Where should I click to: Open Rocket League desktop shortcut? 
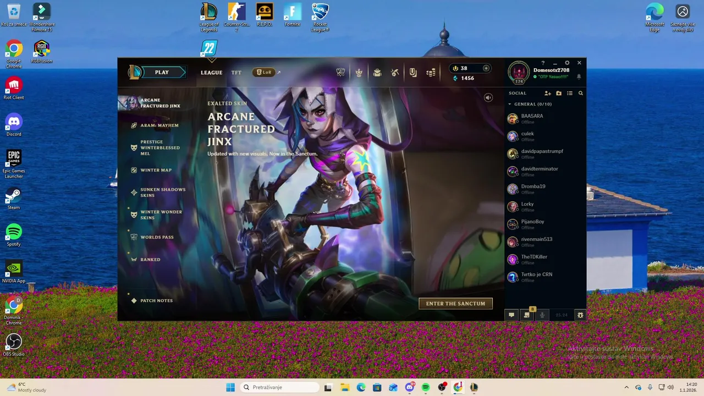pos(320,17)
